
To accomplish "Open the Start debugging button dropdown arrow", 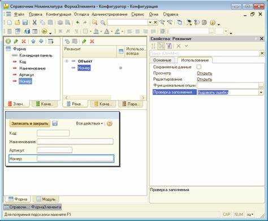I will (x=50, y=33).
